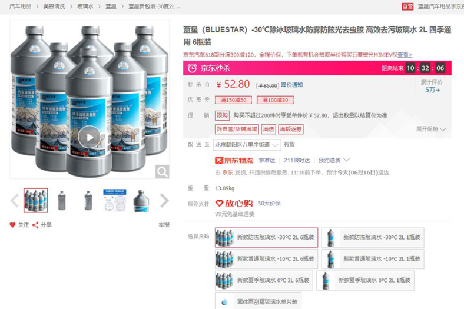Expand the 预约送货 delivery options

(334, 160)
